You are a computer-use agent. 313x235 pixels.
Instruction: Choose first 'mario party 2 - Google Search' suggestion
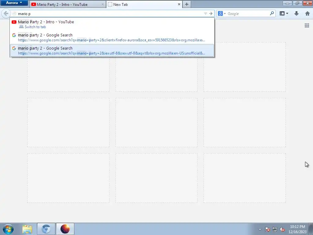[x=112, y=37]
